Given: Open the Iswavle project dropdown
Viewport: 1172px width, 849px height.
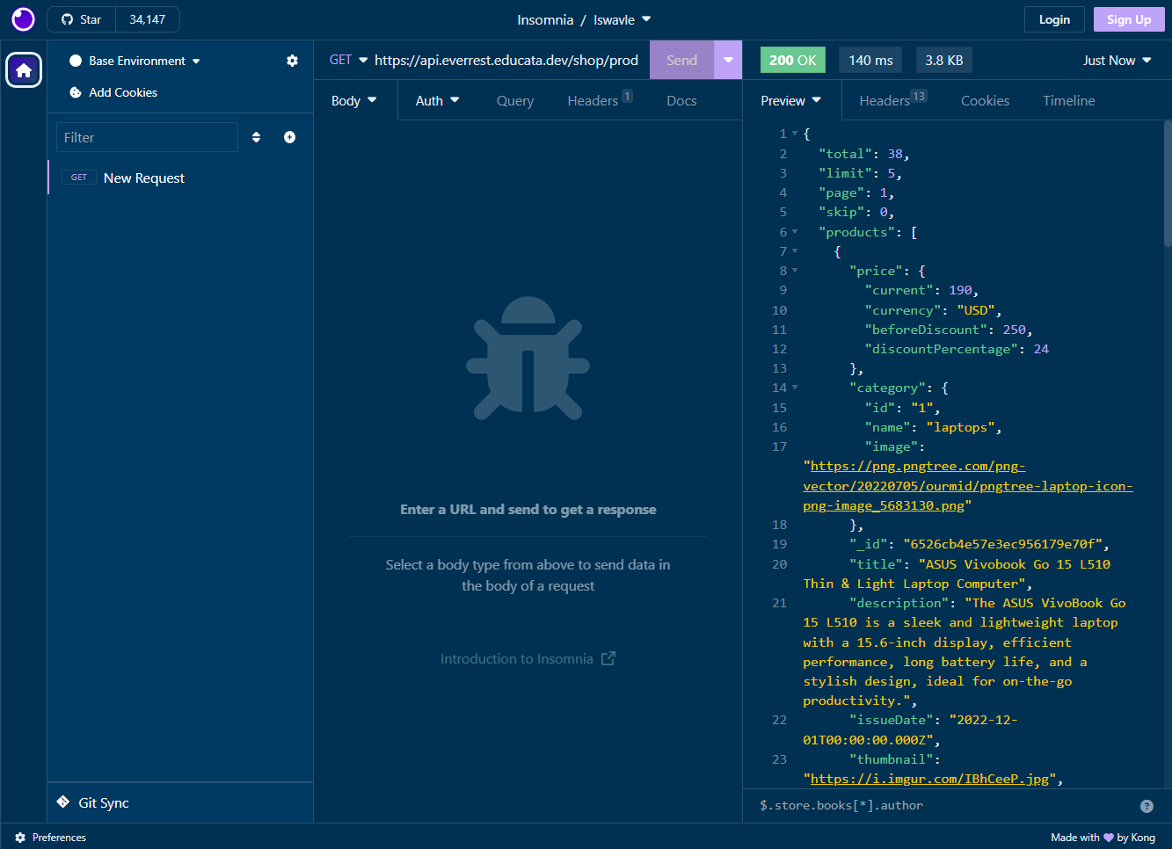Looking at the screenshot, I should (622, 19).
